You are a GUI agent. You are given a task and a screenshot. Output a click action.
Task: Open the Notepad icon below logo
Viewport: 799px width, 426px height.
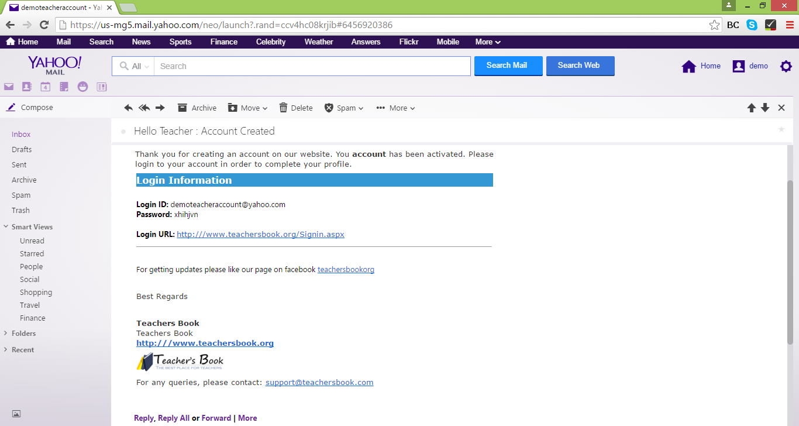coord(64,87)
